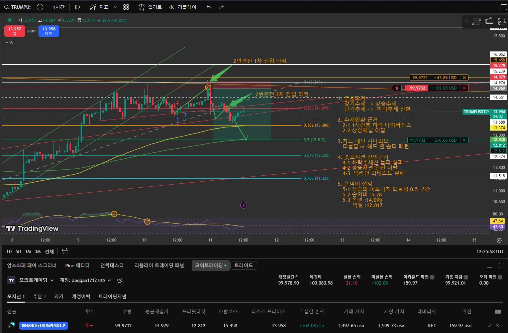Viewport: 508px width, 333px height.
Task: Add a symbol to compare with plus icon
Action: coord(40,7)
